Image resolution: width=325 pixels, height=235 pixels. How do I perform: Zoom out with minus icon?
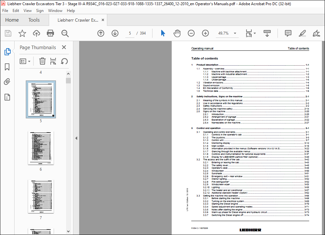[191, 33]
